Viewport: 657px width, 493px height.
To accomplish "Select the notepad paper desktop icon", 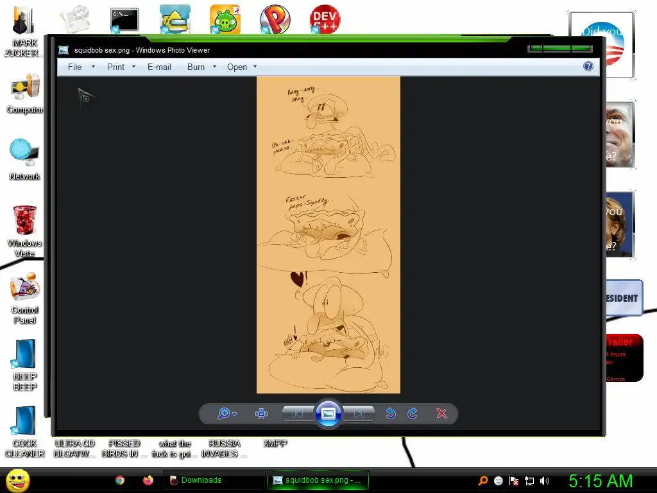I will 75,19.
